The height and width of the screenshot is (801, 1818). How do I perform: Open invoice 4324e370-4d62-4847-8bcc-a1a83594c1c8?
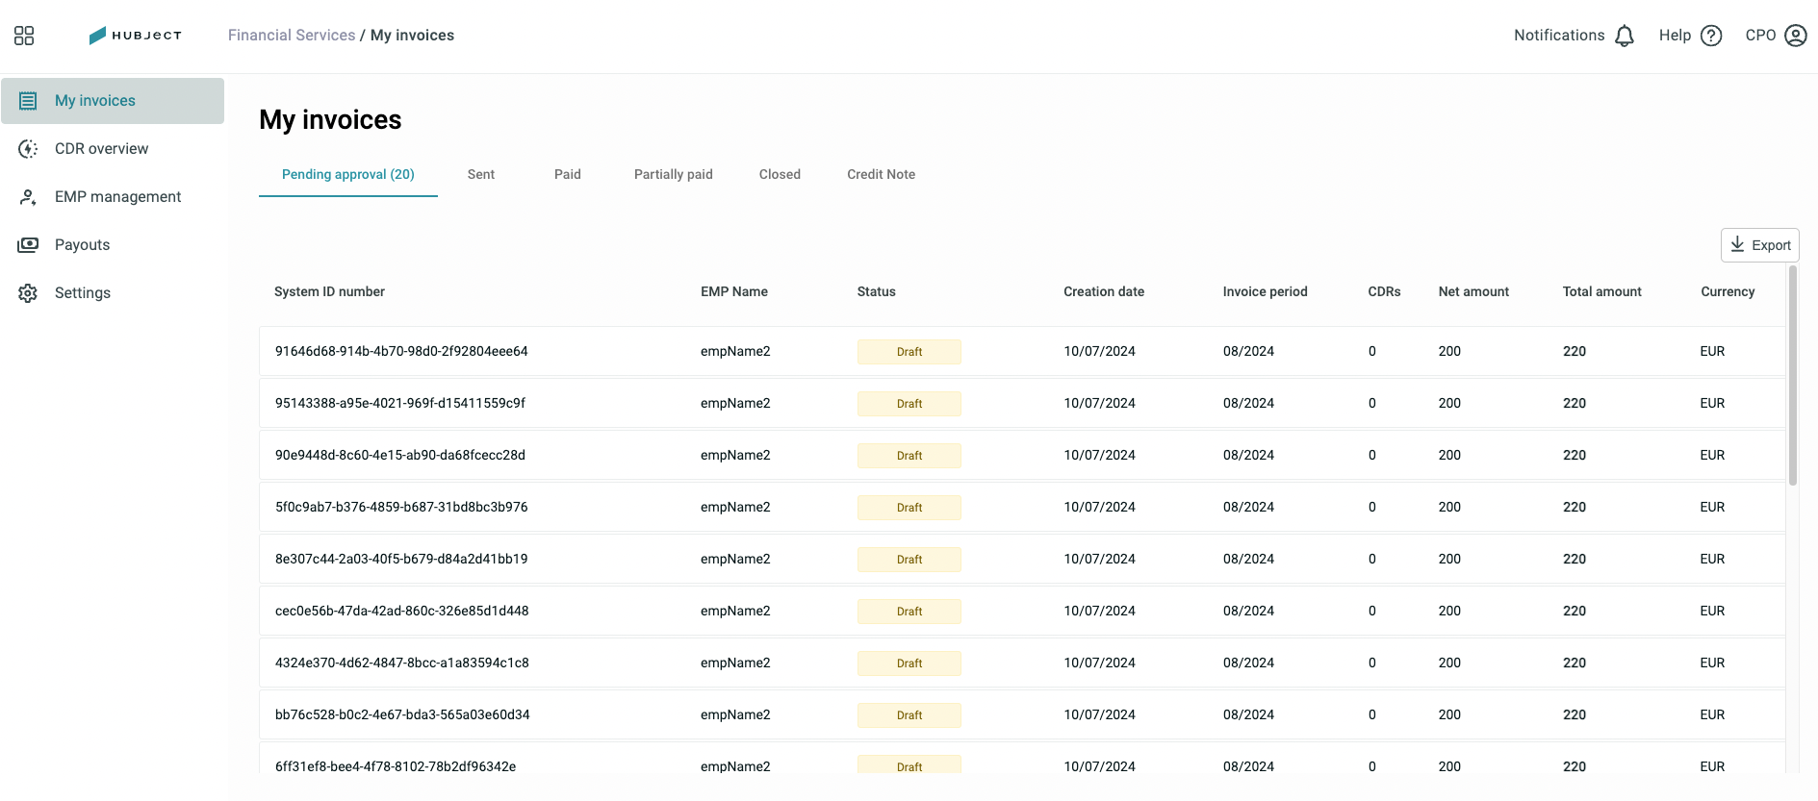pyautogui.click(x=1022, y=663)
